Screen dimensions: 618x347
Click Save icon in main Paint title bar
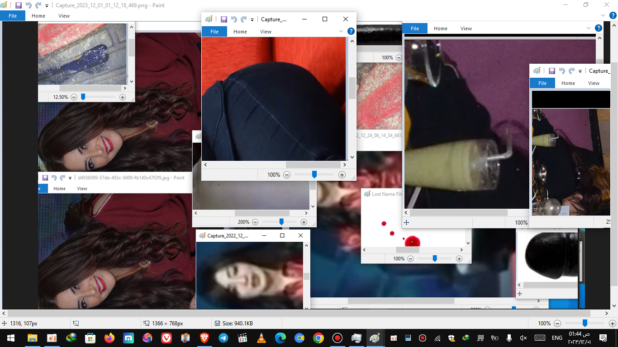tap(19, 5)
